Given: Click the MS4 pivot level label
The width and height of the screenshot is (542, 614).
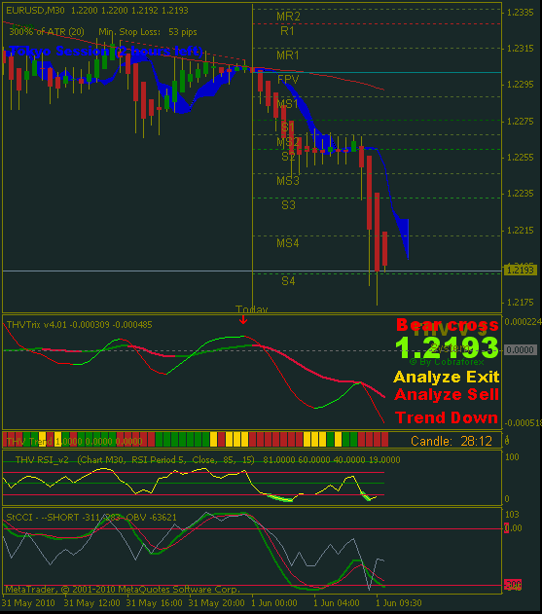Looking at the screenshot, I should [288, 243].
